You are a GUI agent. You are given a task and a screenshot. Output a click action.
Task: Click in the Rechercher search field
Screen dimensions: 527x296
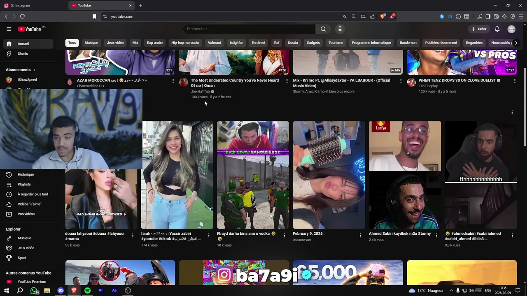pos(249,29)
